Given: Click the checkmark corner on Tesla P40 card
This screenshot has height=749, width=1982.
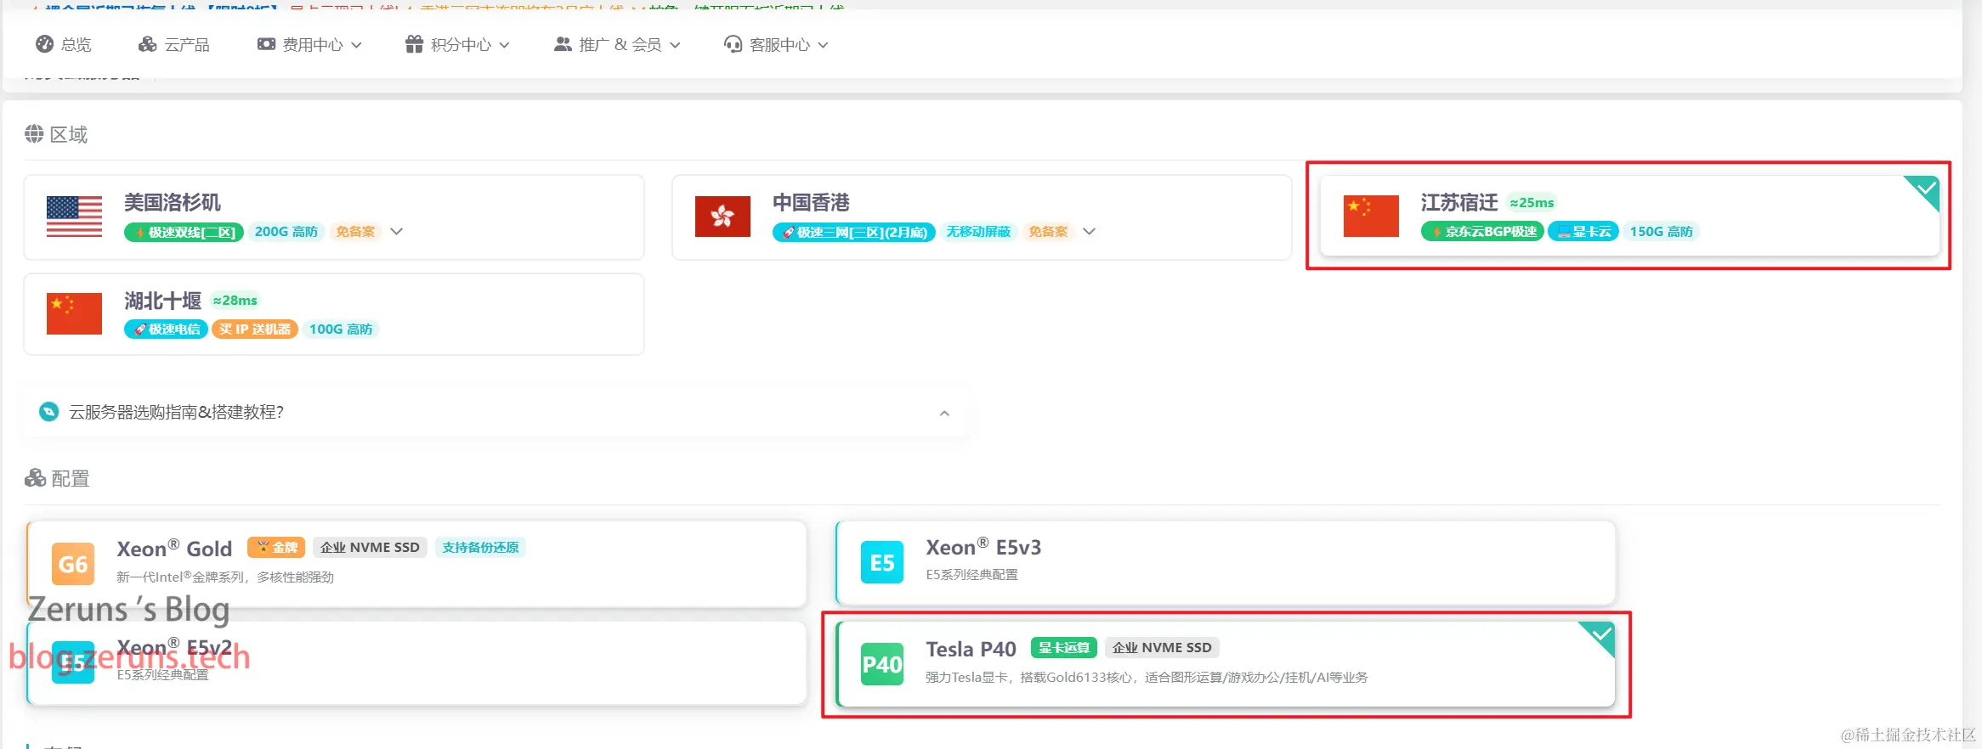Looking at the screenshot, I should click(x=1601, y=635).
